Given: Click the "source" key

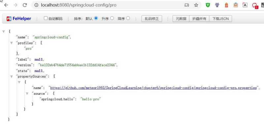Looking at the screenshot, I should point(39,93).
